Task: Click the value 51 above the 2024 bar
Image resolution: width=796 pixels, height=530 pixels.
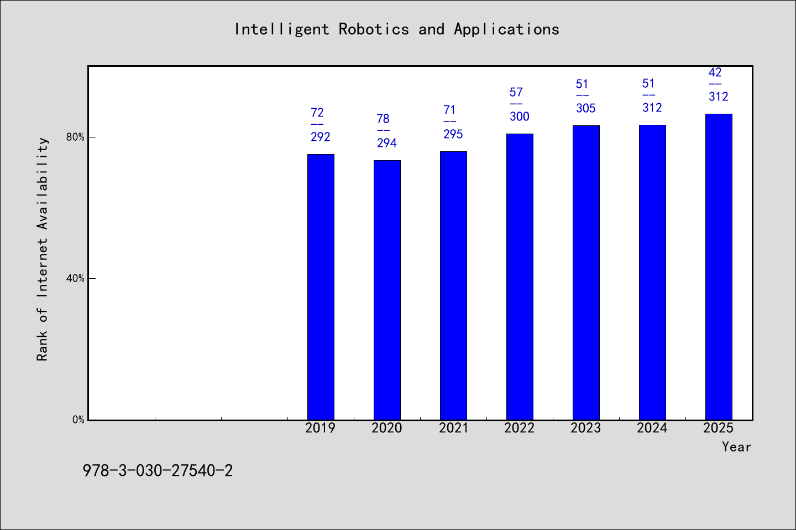Action: [648, 83]
